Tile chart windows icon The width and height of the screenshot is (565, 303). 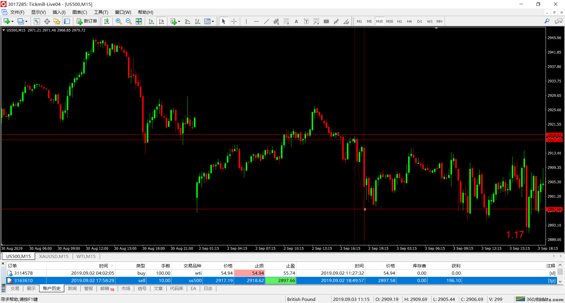tap(139, 21)
